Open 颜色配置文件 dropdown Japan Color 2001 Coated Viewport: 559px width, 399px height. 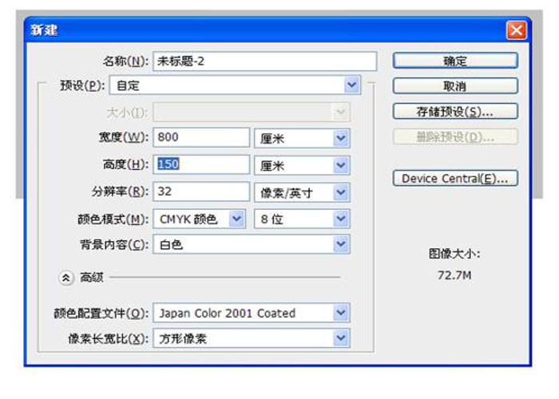pos(252,313)
